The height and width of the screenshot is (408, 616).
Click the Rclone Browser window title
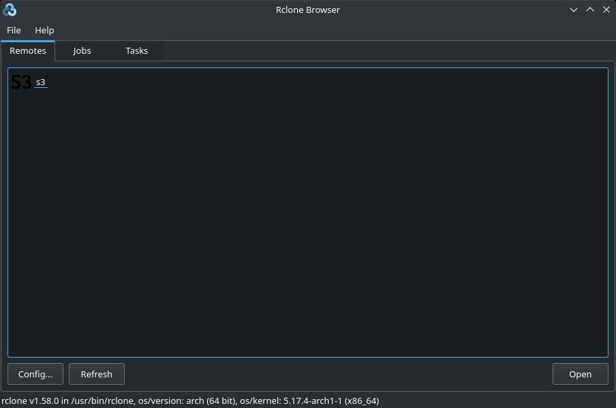(307, 10)
